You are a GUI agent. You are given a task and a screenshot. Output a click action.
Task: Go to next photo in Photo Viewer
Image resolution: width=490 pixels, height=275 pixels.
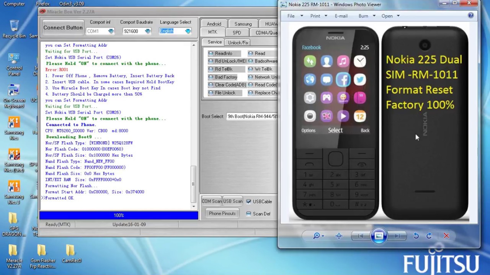pyautogui.click(x=397, y=236)
